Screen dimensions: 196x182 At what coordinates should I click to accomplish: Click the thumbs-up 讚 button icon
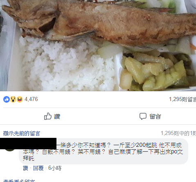(48, 116)
